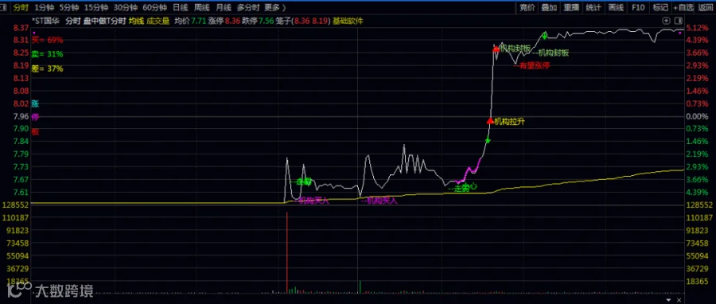Click the yellow 成交量 legend label
This screenshot has width=716, height=304.
(158, 21)
